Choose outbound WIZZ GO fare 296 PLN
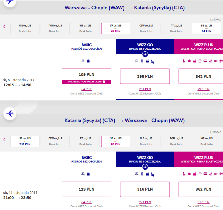The width and height of the screenshot is (223, 210). point(145,76)
